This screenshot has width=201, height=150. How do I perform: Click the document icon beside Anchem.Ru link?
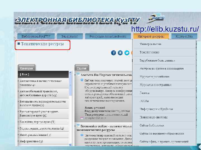(x=78, y=74)
